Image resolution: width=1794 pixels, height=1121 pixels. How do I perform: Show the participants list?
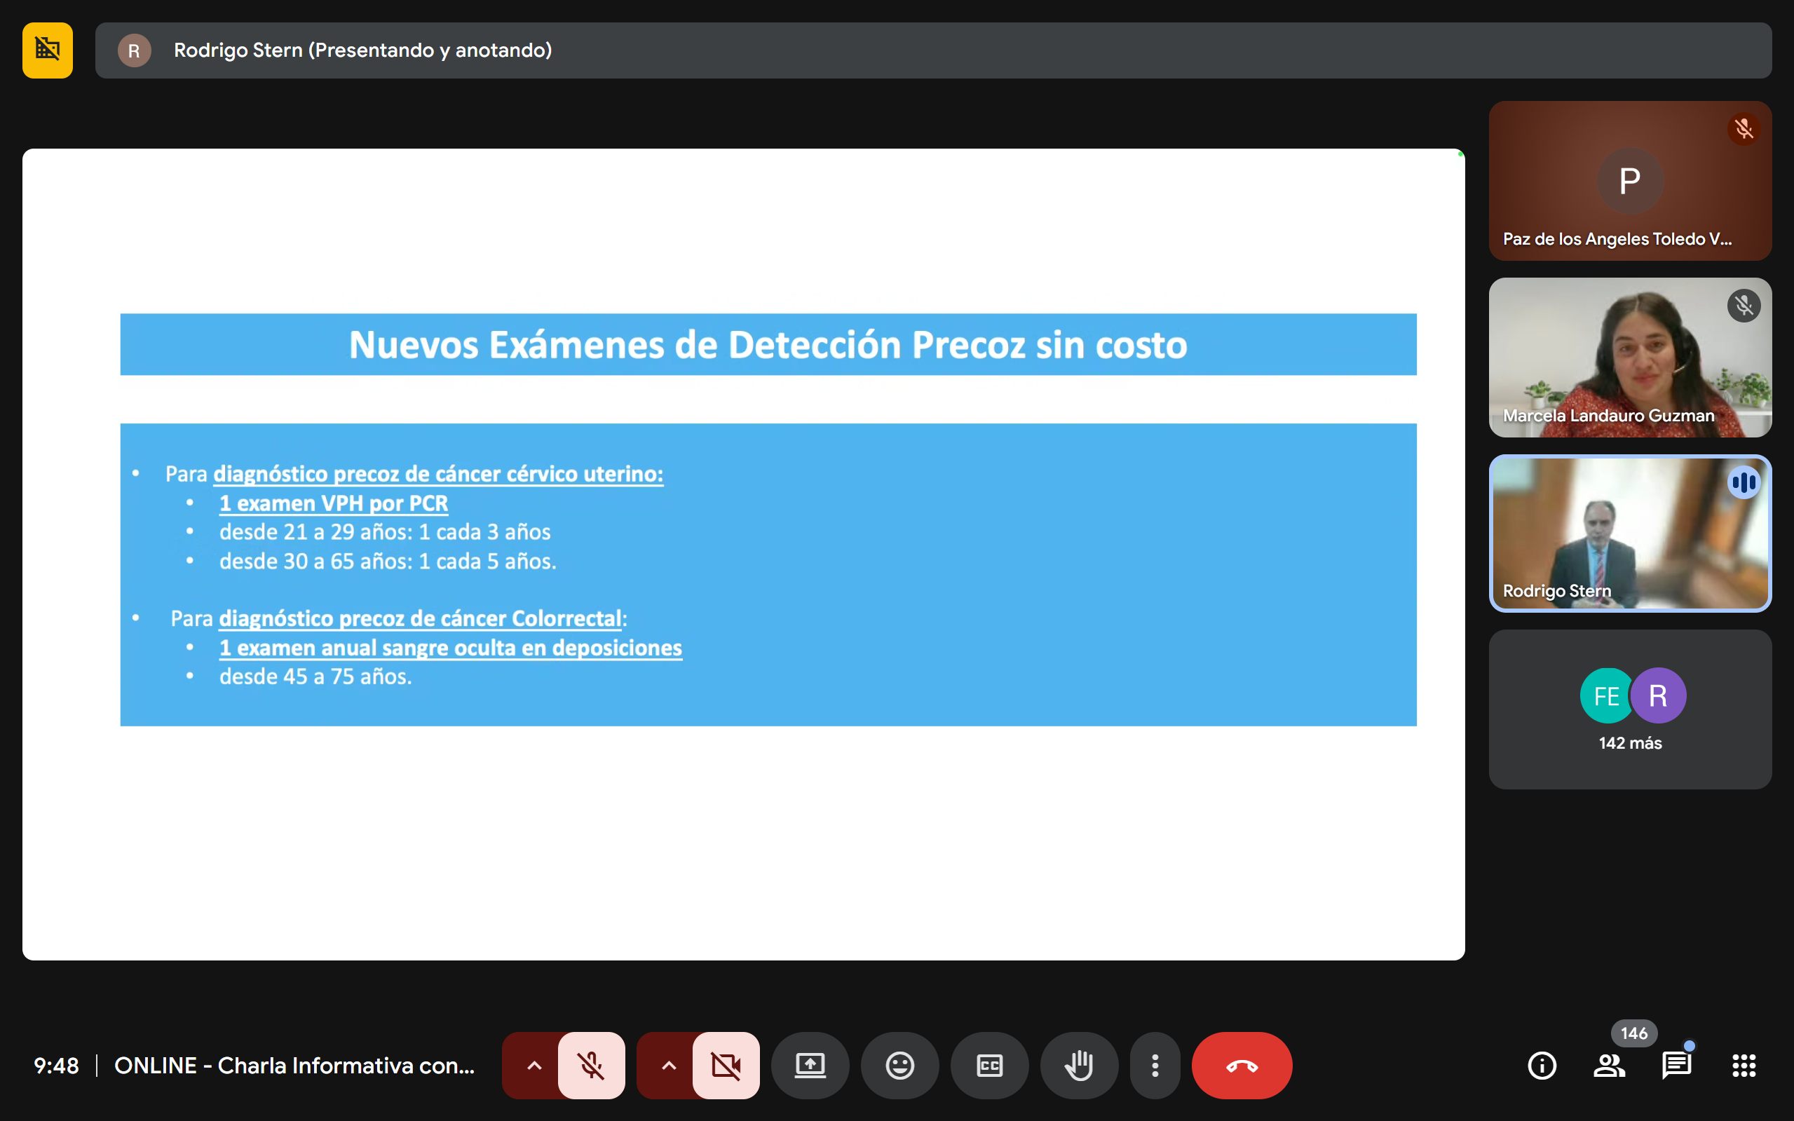pyautogui.click(x=1609, y=1066)
